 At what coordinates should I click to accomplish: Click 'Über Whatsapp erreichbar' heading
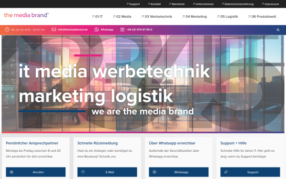(172, 143)
